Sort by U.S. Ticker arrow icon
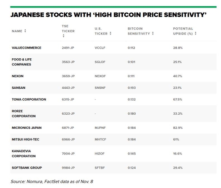 [x=110, y=34]
